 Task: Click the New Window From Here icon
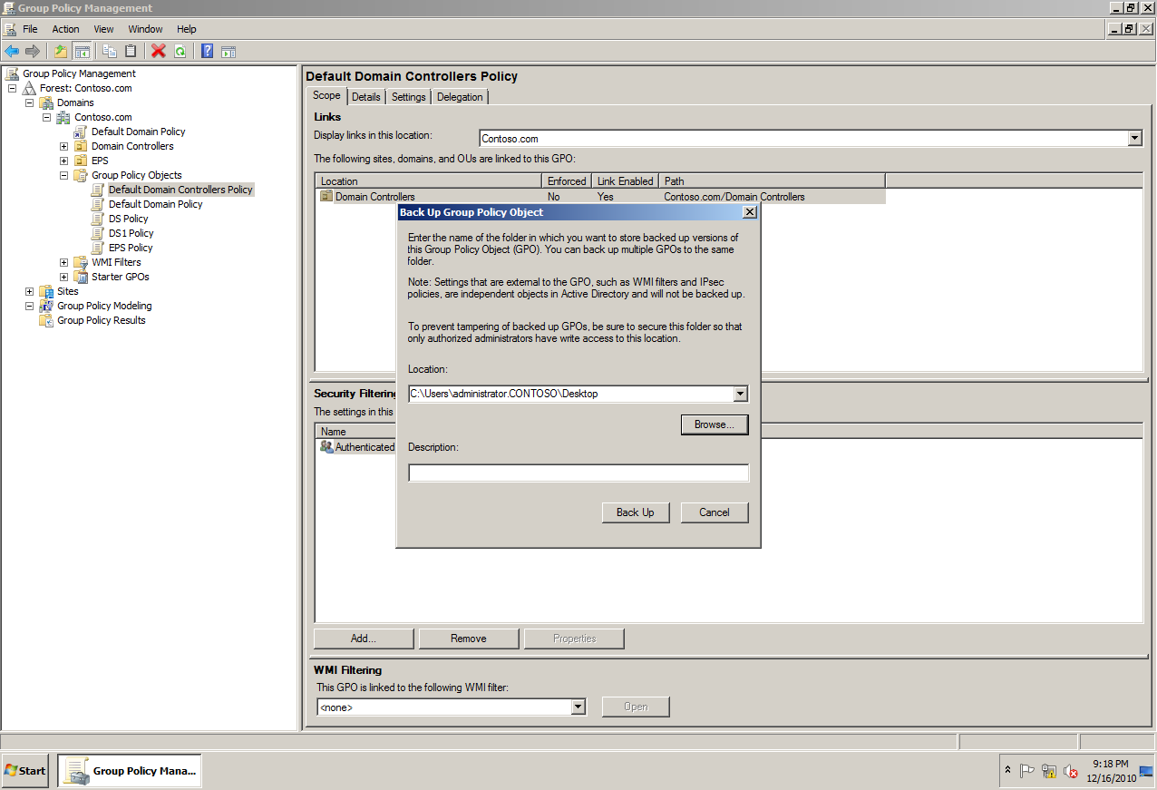[x=227, y=51]
